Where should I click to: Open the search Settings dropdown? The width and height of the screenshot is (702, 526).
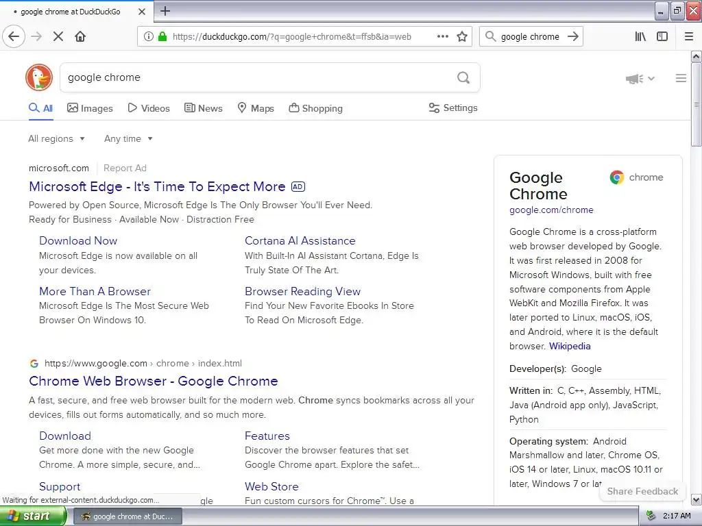(453, 108)
